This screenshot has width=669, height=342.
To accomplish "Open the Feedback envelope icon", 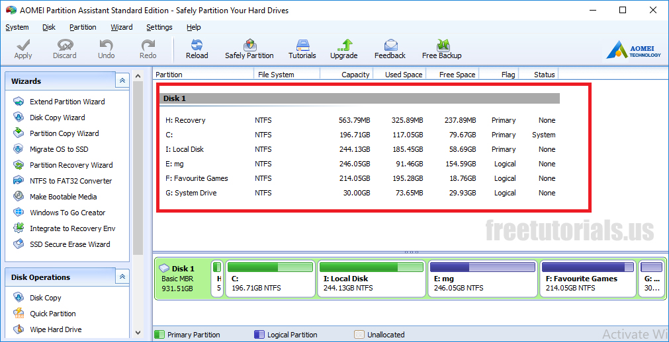I will click(390, 46).
